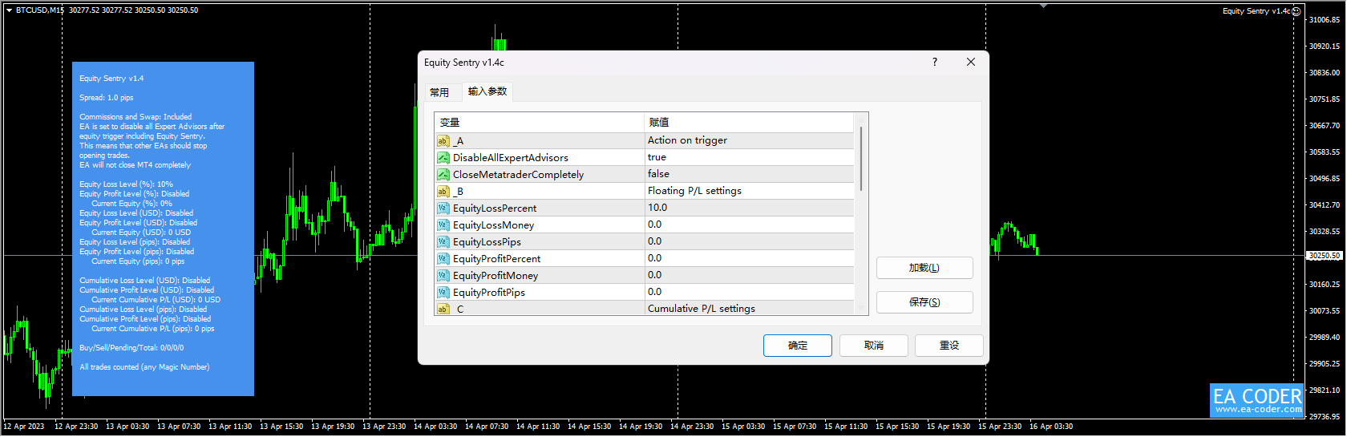Click the smiley expert advisor status icon
Image resolution: width=1347 pixels, height=437 pixels.
(1296, 11)
